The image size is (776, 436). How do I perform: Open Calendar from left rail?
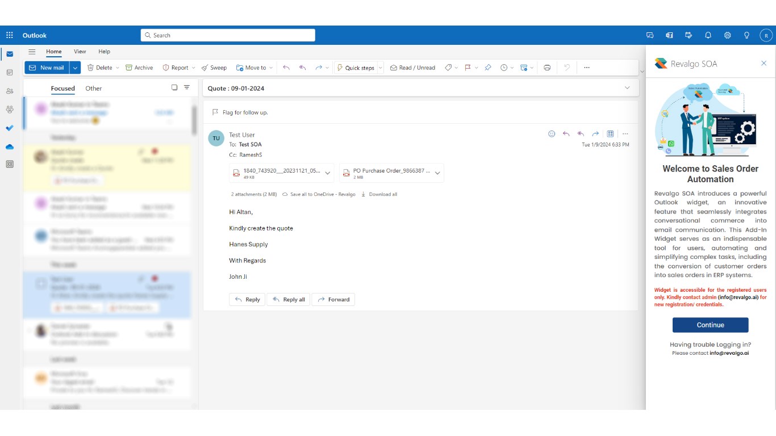10,73
